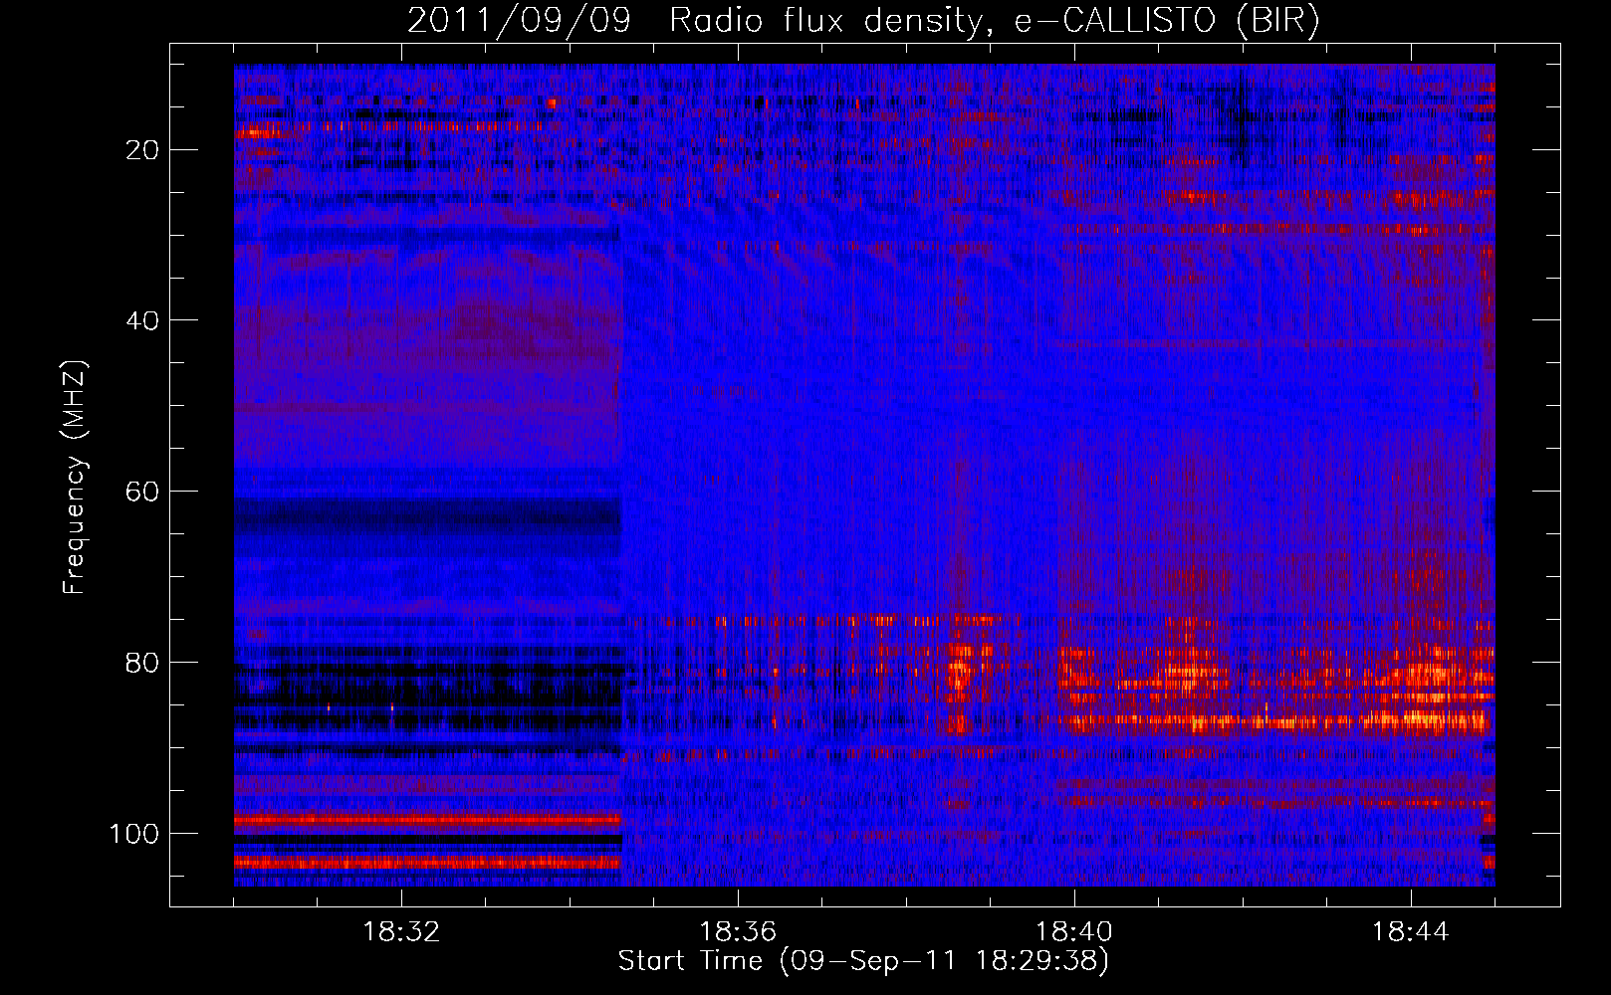Select the 40 MHz frequency tick label
1611x995 pixels.
143,320
